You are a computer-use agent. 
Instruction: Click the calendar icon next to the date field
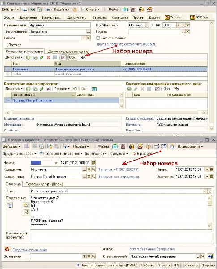click(94, 163)
